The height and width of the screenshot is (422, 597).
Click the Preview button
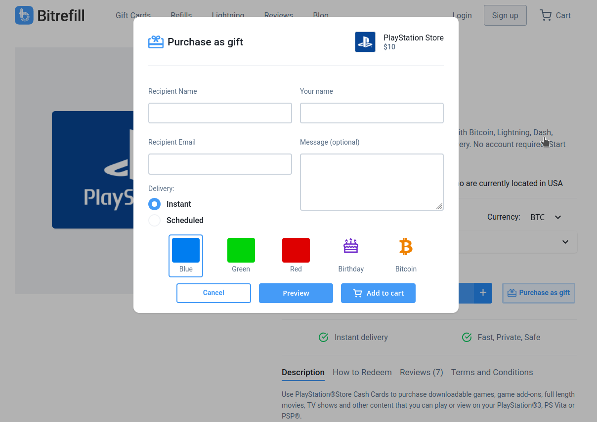tap(296, 293)
